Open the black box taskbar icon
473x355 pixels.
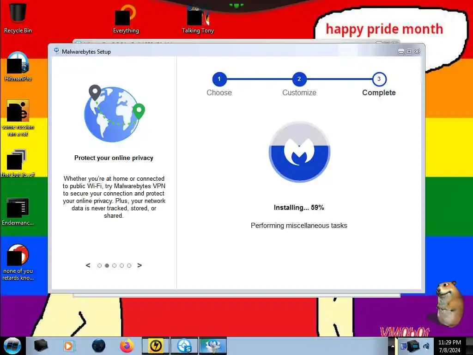(x=41, y=346)
